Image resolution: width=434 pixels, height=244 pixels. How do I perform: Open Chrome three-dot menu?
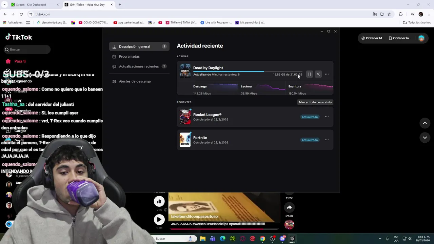click(x=429, y=14)
